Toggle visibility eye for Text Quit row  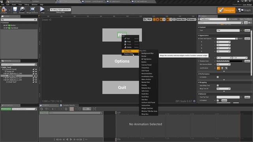tap(36, 82)
